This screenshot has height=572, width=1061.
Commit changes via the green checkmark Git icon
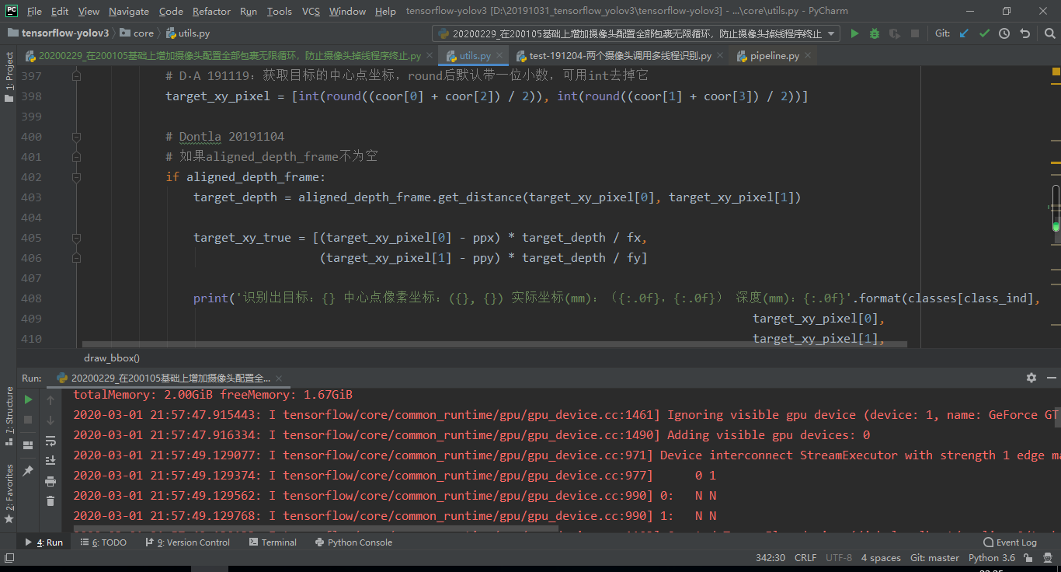click(x=984, y=33)
